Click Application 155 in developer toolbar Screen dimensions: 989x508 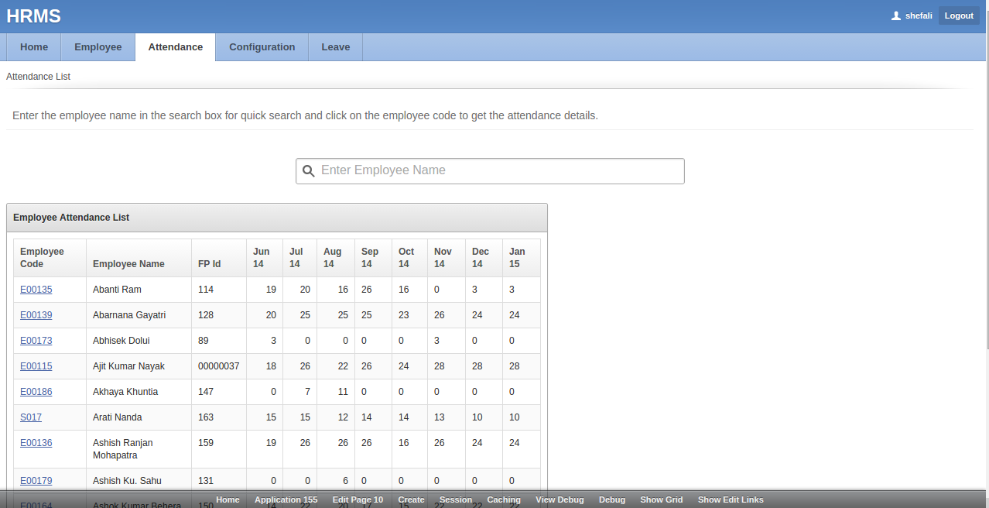pyautogui.click(x=286, y=499)
